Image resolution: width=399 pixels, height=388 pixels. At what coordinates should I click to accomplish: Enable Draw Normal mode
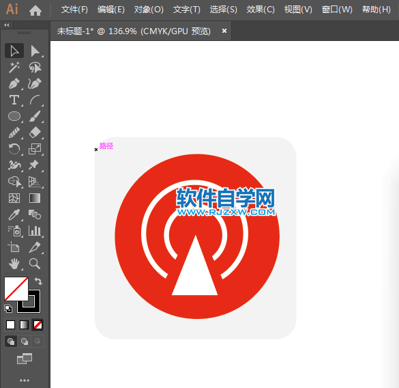click(x=11, y=341)
